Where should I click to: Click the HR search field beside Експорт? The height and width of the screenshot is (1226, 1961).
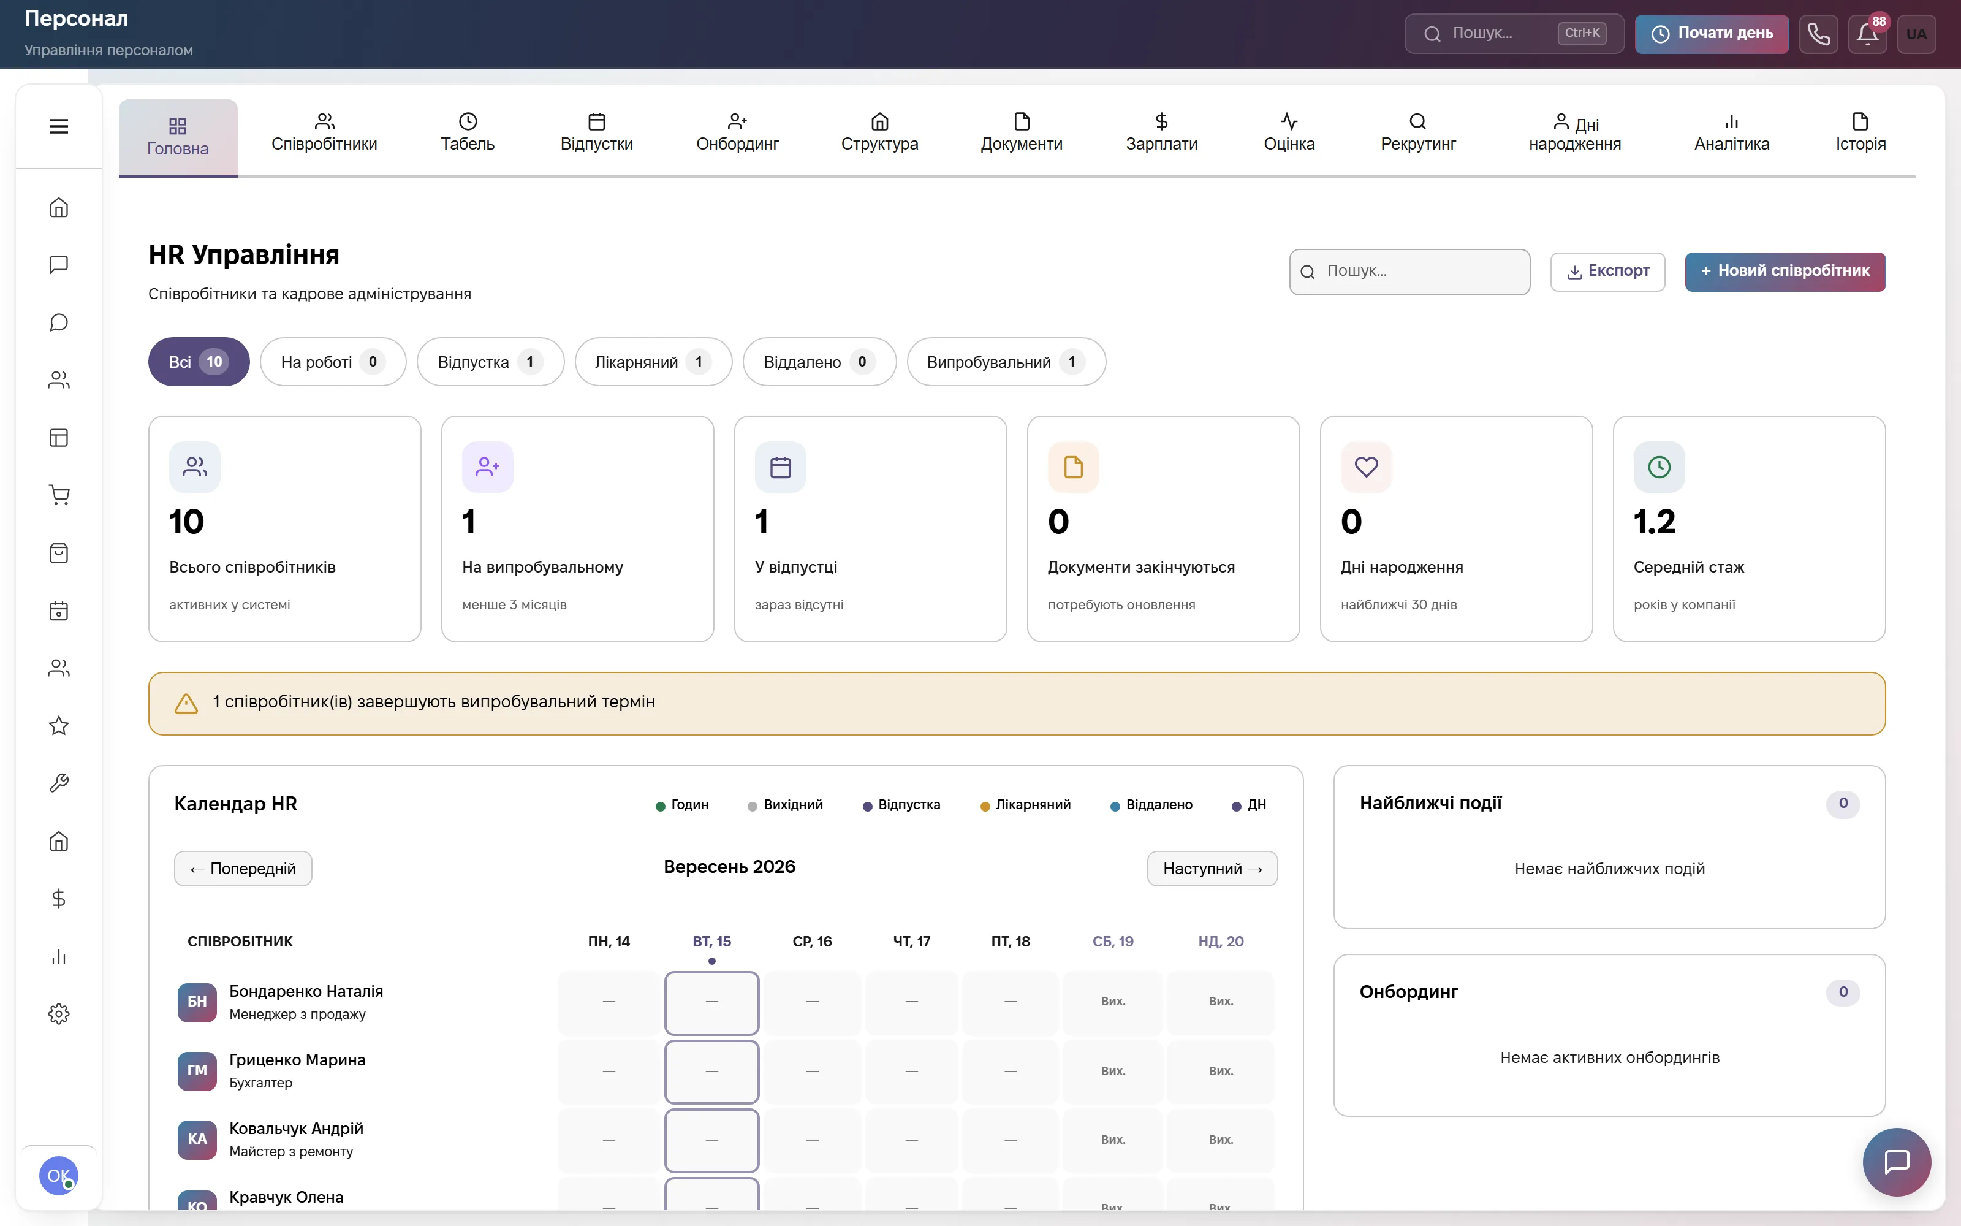tap(1410, 272)
